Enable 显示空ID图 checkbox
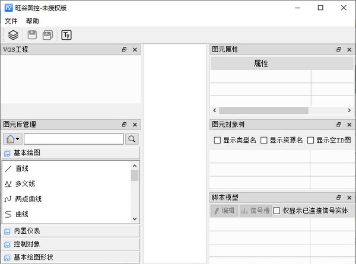Screen dimensions: 356x264 point(310,140)
